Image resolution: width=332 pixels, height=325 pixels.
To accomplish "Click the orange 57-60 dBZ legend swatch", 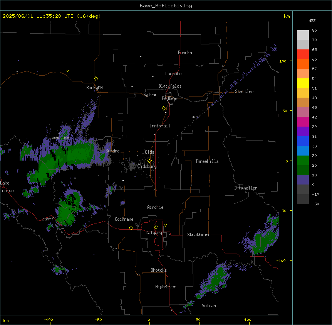I will point(303,64).
